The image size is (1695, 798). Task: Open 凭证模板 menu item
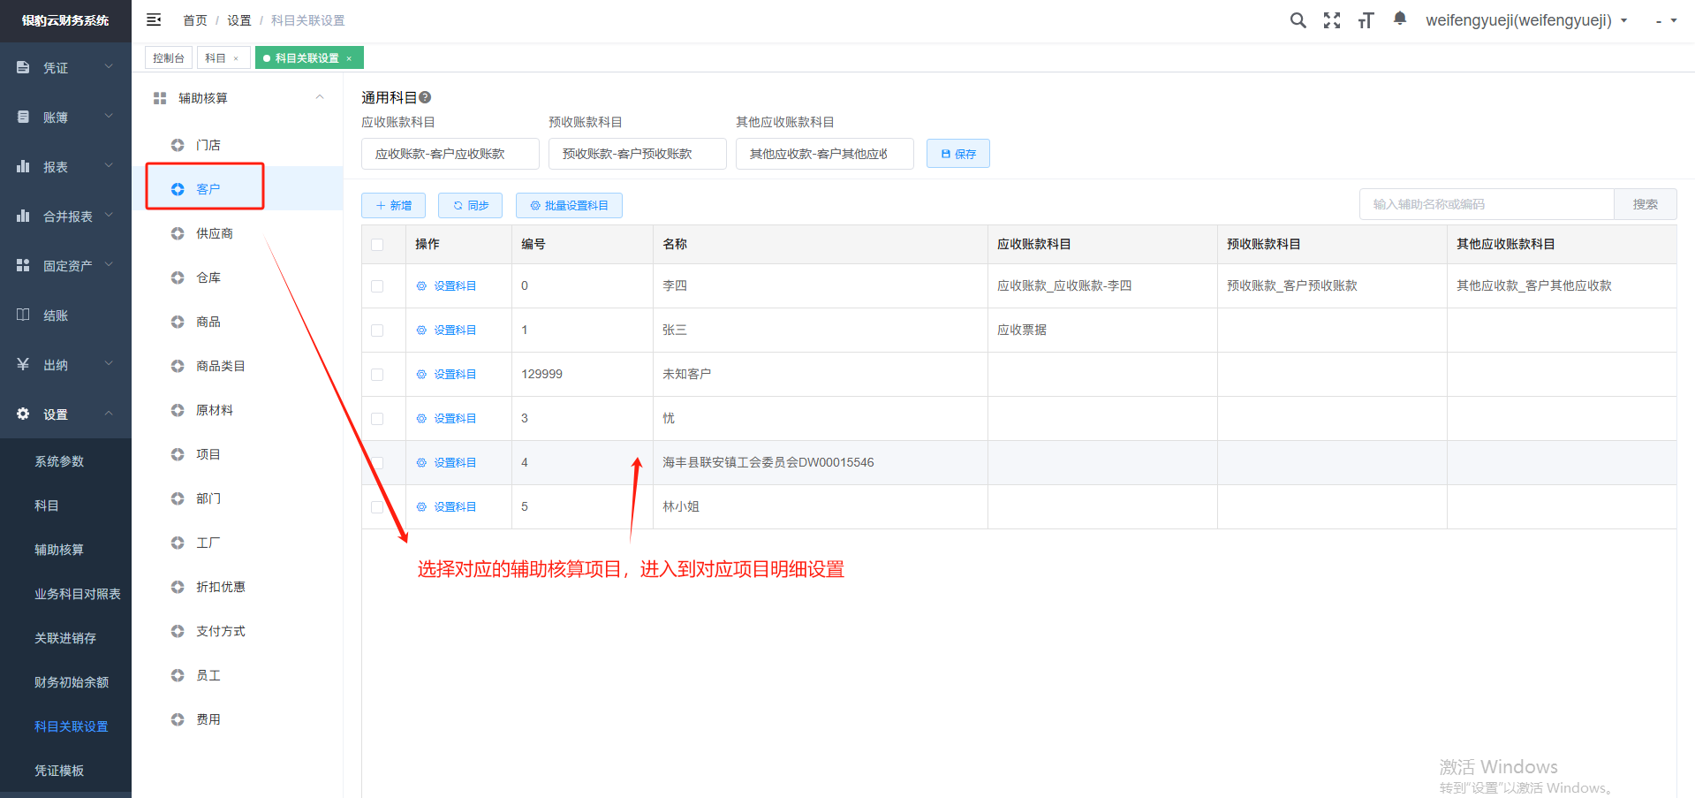59,771
